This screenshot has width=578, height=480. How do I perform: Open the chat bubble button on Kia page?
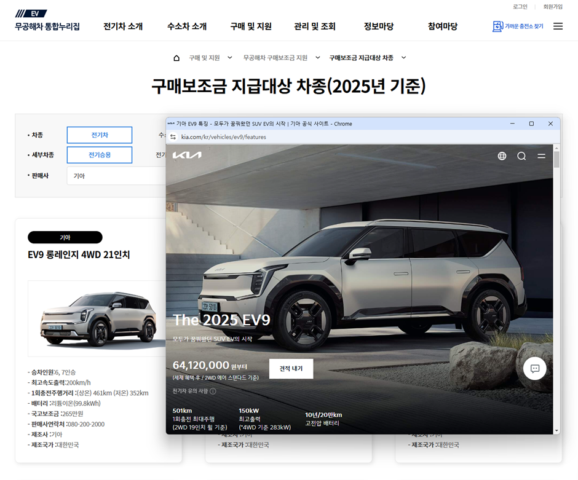click(534, 368)
